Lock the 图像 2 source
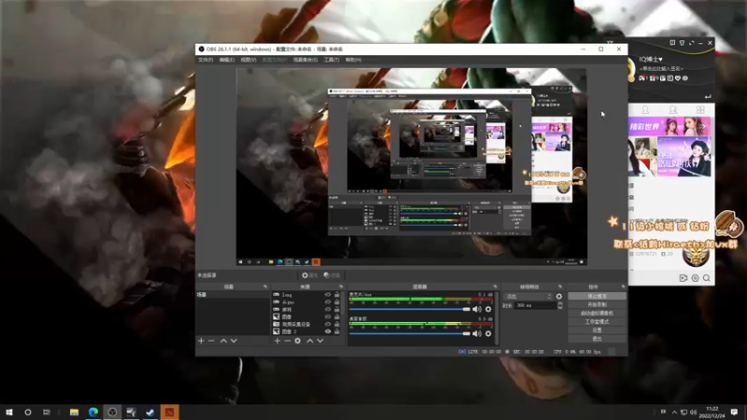This screenshot has height=420, width=747. point(337,331)
